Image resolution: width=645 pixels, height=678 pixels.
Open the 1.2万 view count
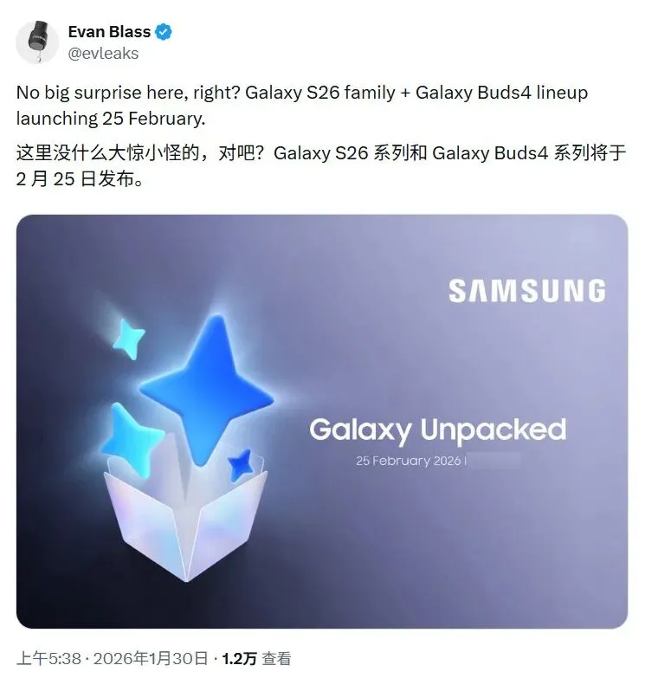click(239, 659)
